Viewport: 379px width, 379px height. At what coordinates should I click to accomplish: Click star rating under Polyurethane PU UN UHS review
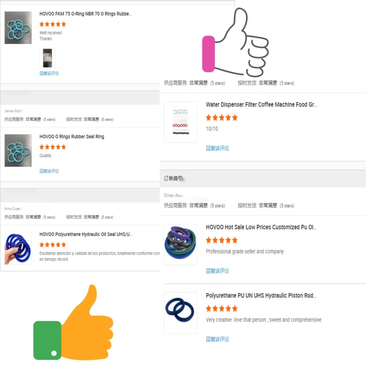click(221, 309)
